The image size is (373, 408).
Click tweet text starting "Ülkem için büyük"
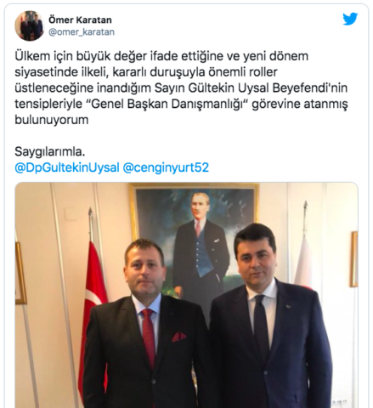[181, 88]
